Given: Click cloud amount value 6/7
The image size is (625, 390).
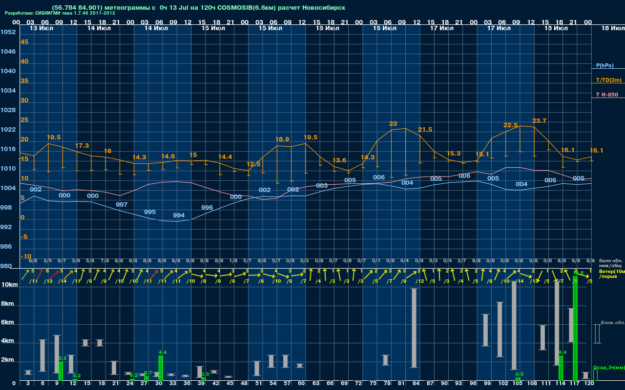Looking at the screenshot, I should [62, 261].
